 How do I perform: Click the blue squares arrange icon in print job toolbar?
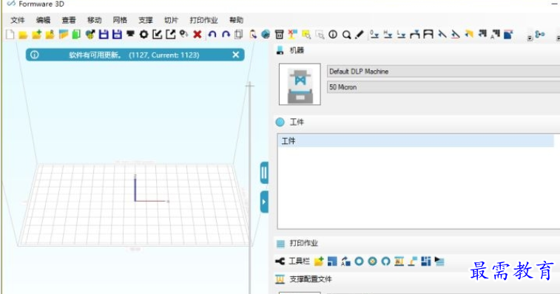[x=332, y=261]
